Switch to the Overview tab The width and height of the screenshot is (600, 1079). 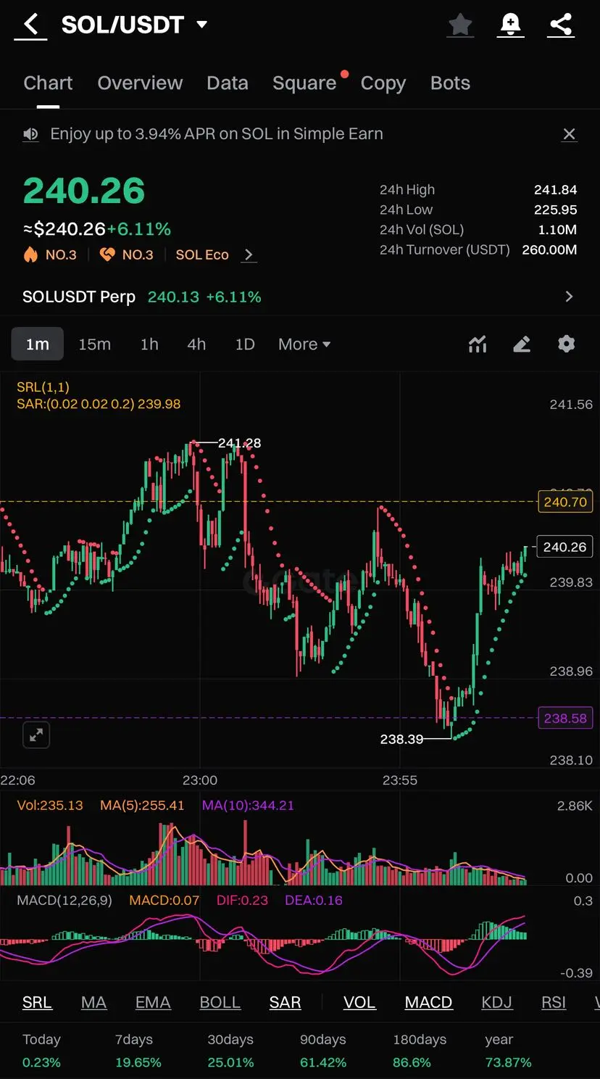click(140, 83)
